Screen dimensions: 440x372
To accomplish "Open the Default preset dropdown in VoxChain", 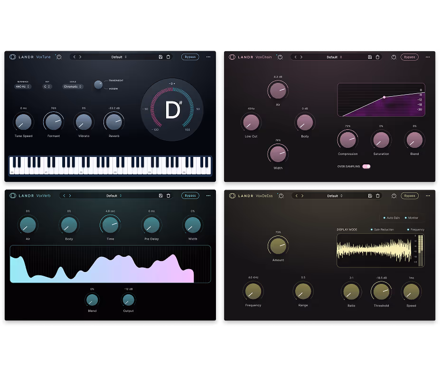I will tap(334, 57).
